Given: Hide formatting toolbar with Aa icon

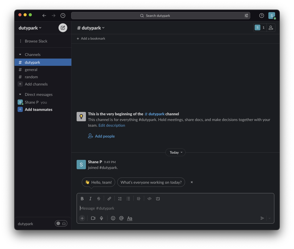Looking at the screenshot, I should (130, 218).
